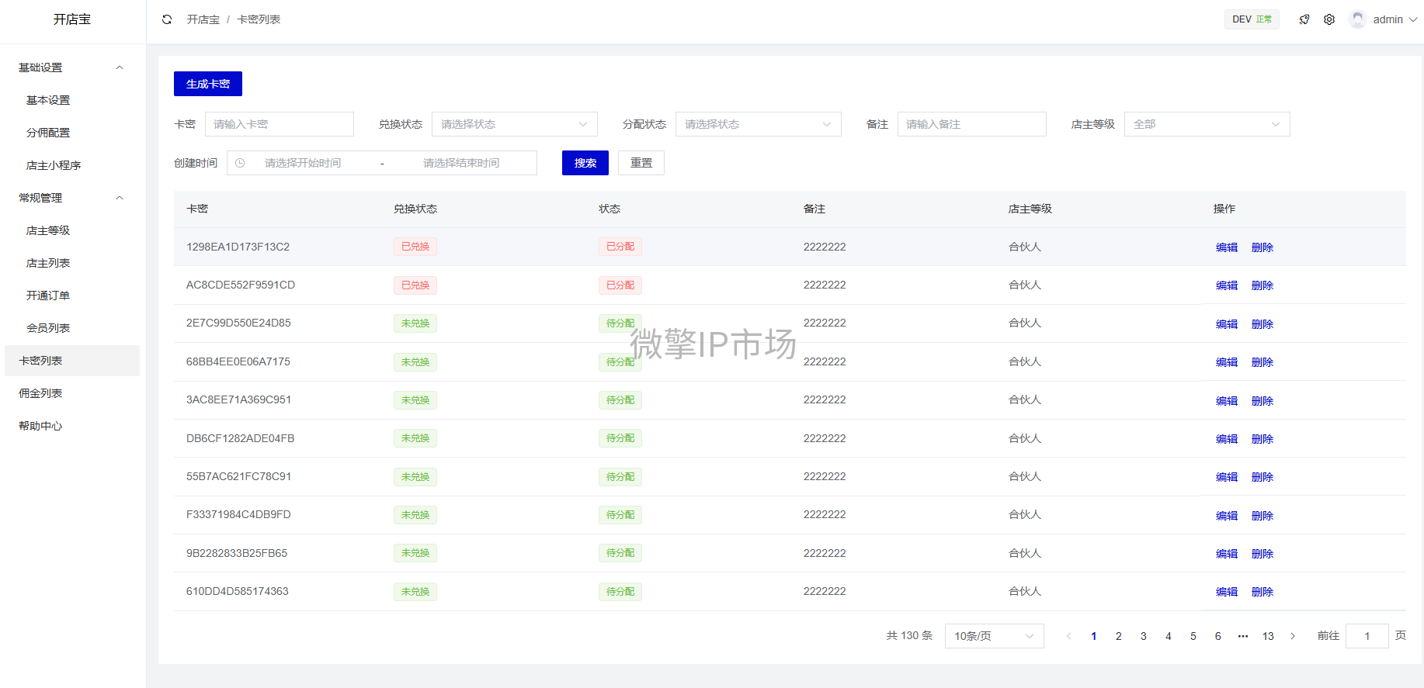Expand the 店主等级 filter dropdown

[x=1207, y=124]
